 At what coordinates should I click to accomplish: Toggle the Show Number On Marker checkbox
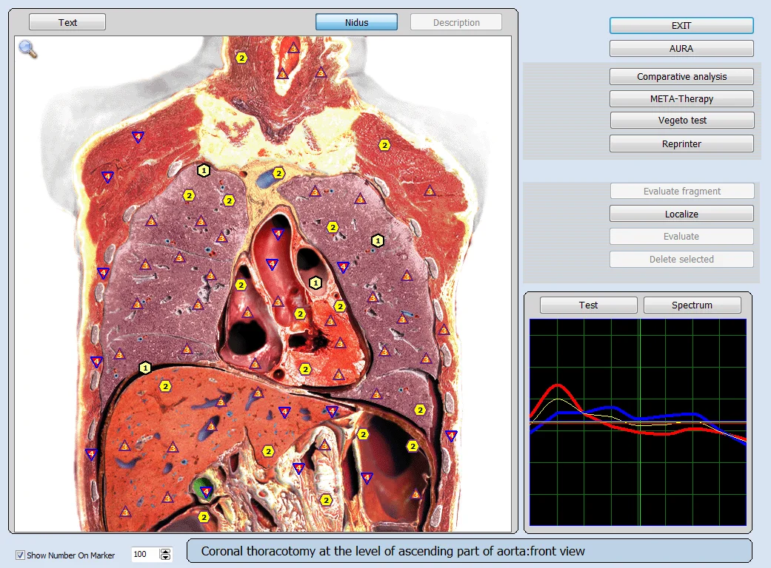[x=21, y=555]
